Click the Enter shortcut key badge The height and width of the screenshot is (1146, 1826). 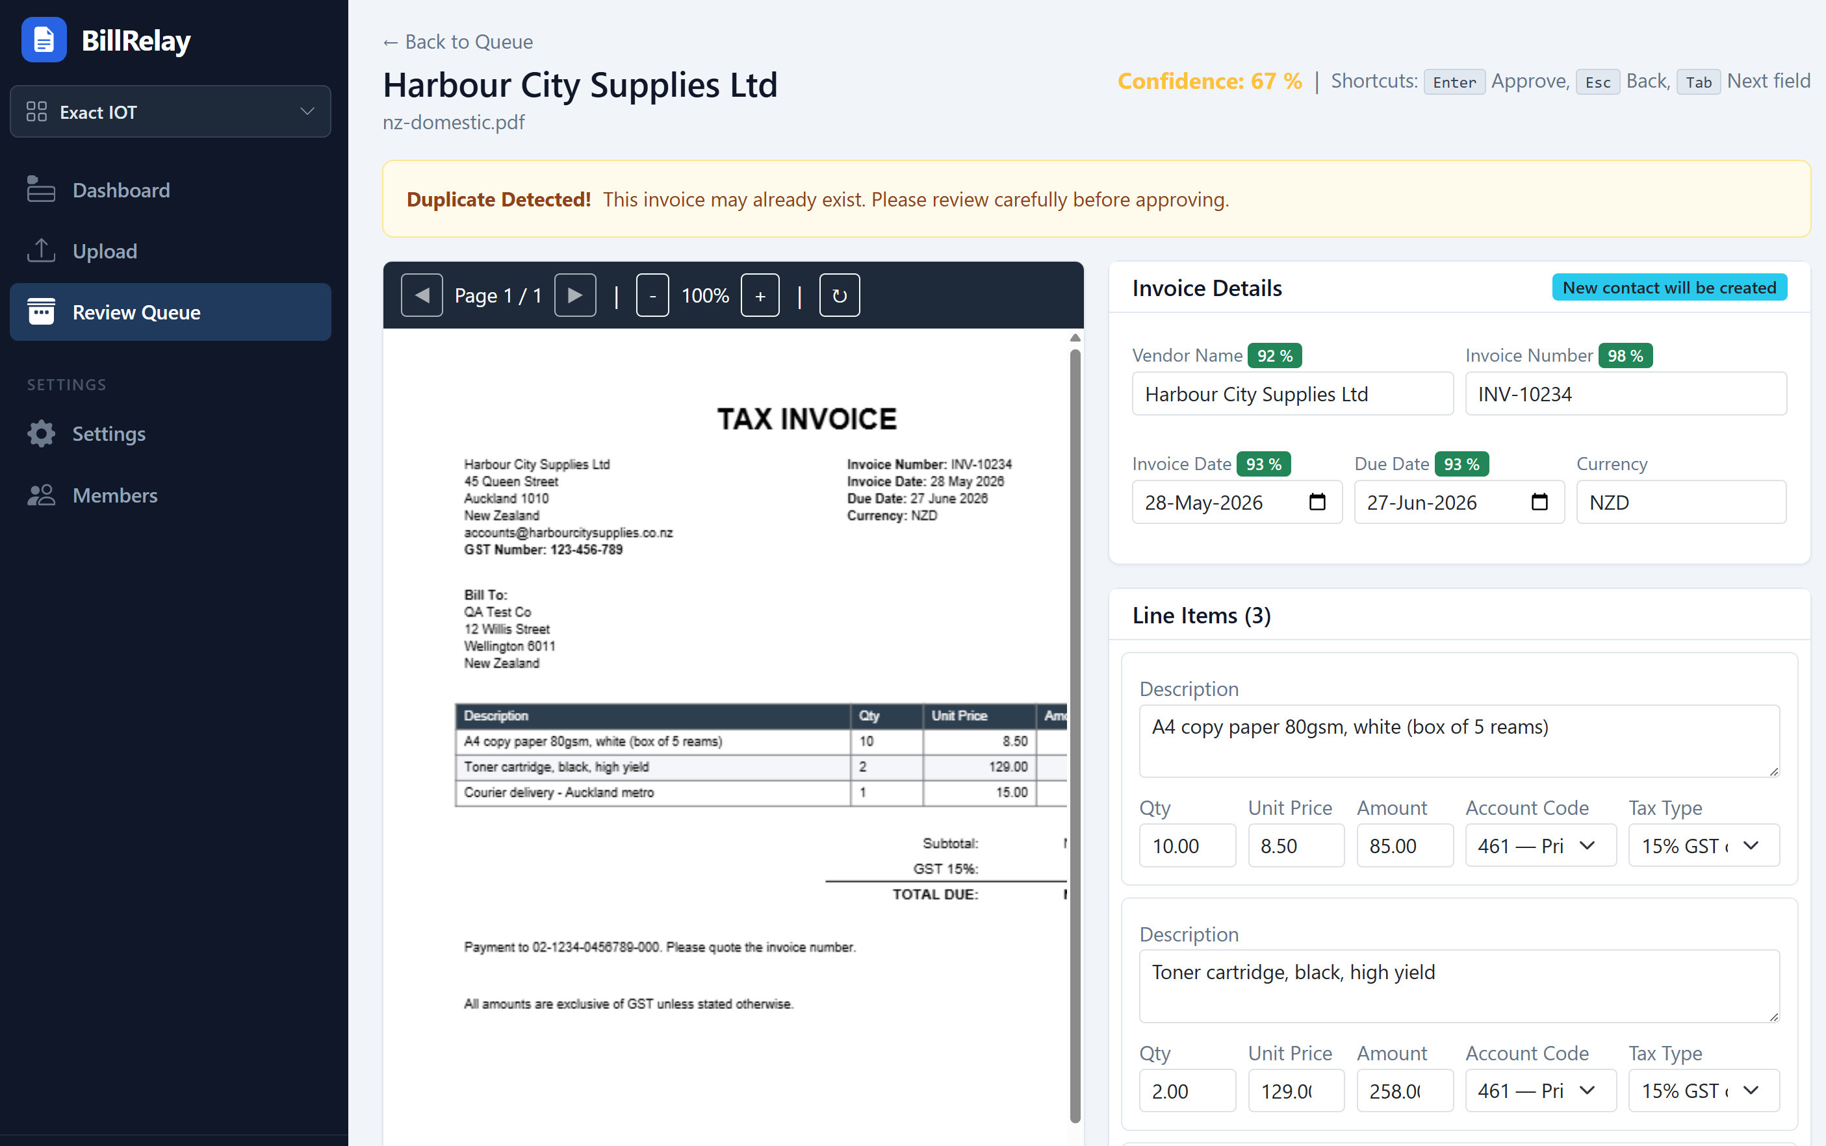(1454, 82)
